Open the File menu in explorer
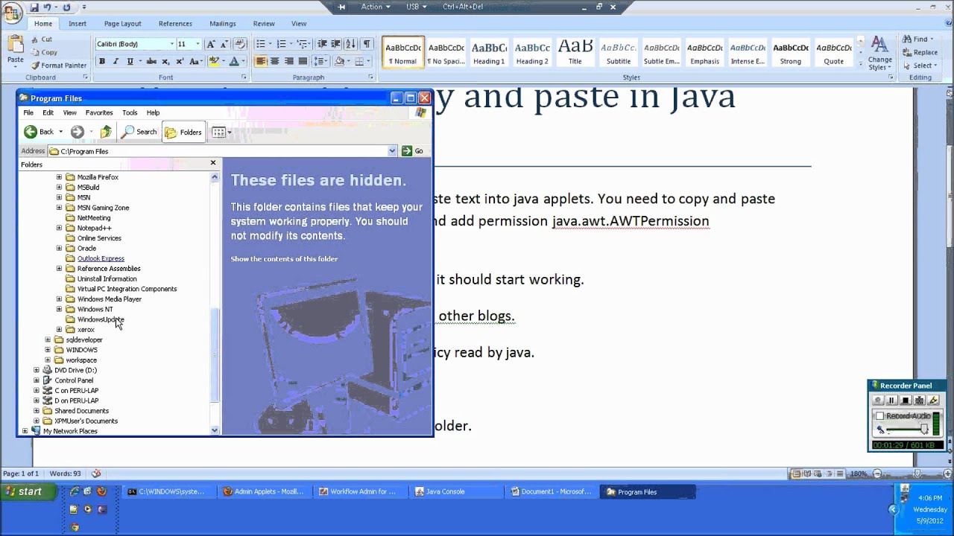This screenshot has width=954, height=536. pyautogui.click(x=28, y=112)
